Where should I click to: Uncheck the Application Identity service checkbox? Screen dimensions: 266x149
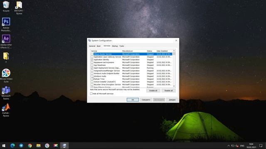[92, 60]
